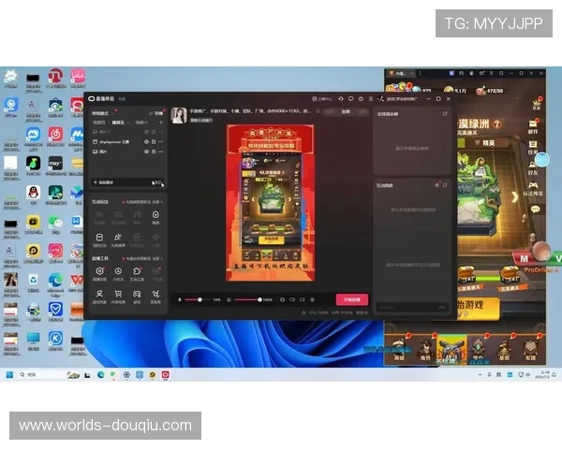Open settings gear in bottom control bar
The height and width of the screenshot is (449, 562).
click(312, 299)
